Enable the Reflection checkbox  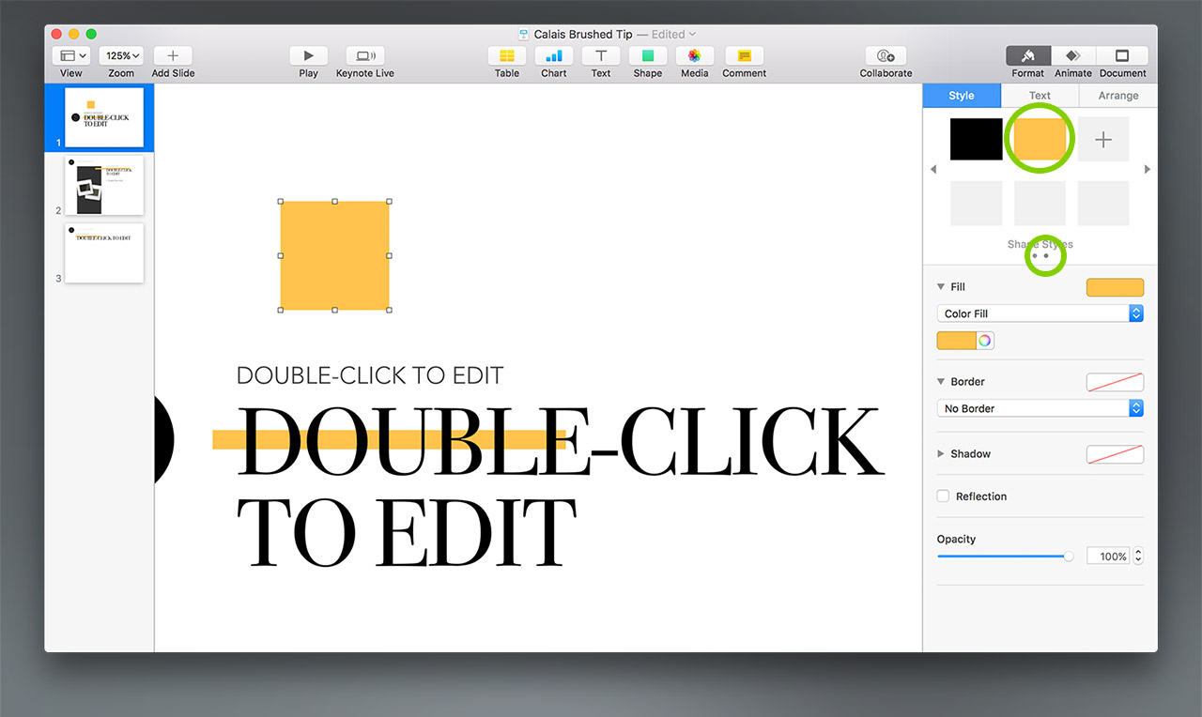pos(944,496)
